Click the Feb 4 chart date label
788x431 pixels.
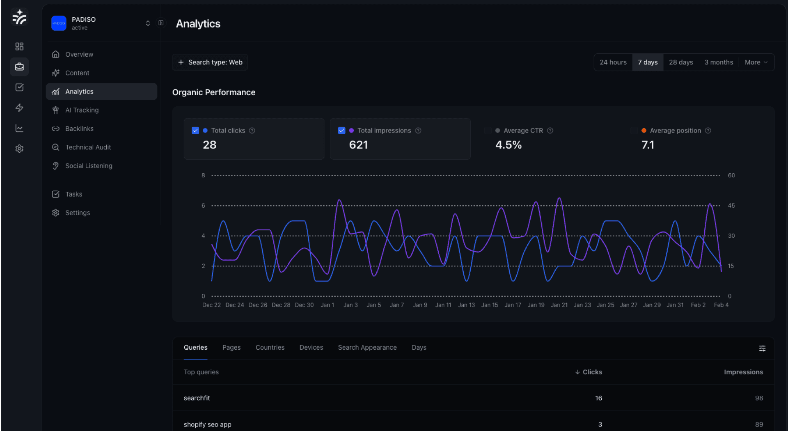pyautogui.click(x=721, y=305)
